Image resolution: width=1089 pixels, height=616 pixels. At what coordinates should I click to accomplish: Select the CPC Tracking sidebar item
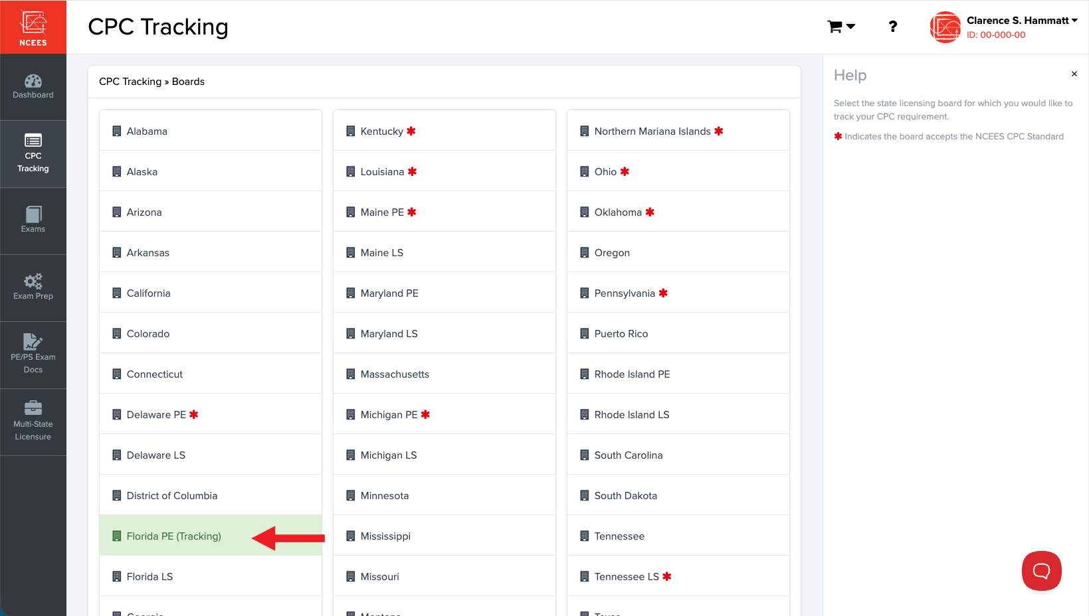click(x=33, y=154)
